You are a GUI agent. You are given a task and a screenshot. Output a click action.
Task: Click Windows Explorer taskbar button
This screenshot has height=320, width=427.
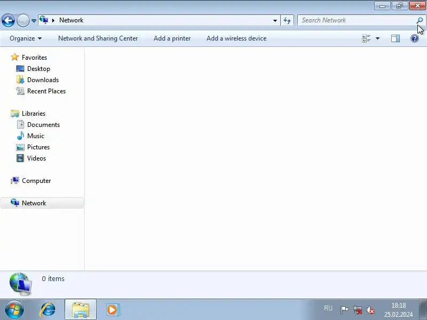point(81,310)
